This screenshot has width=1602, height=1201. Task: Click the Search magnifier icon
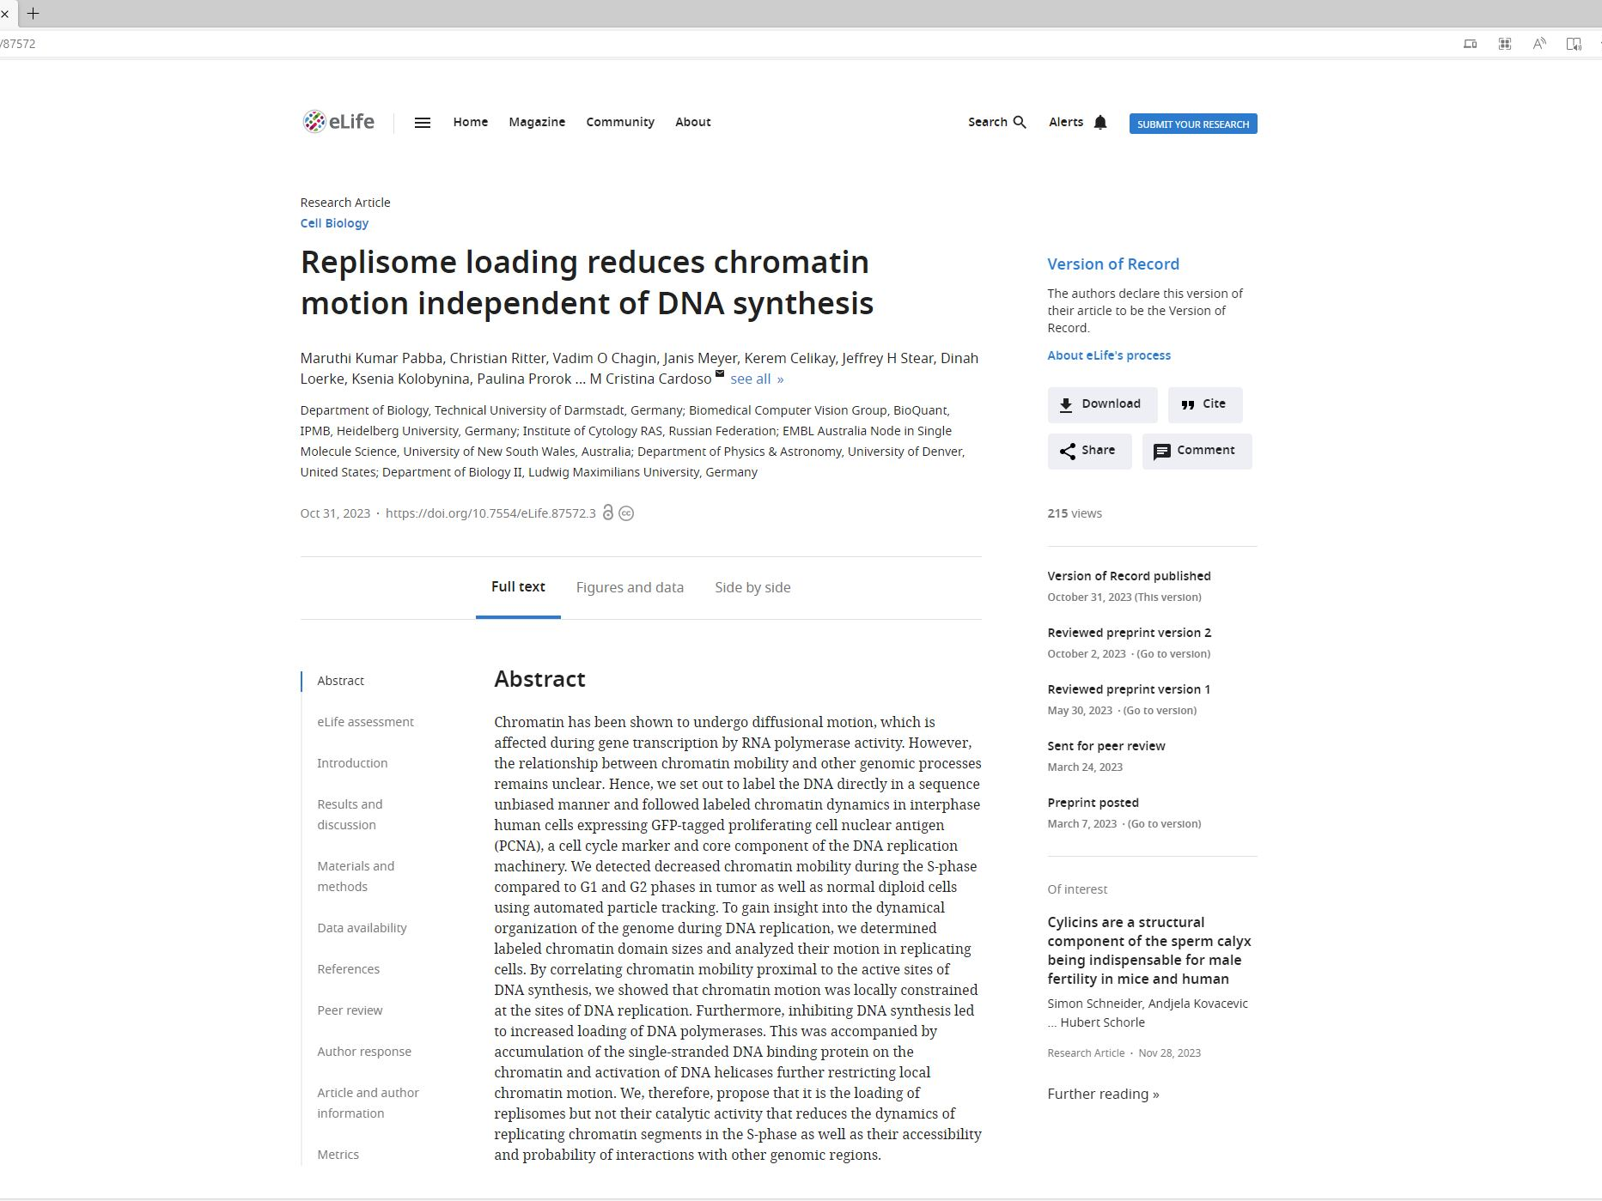coord(1020,122)
